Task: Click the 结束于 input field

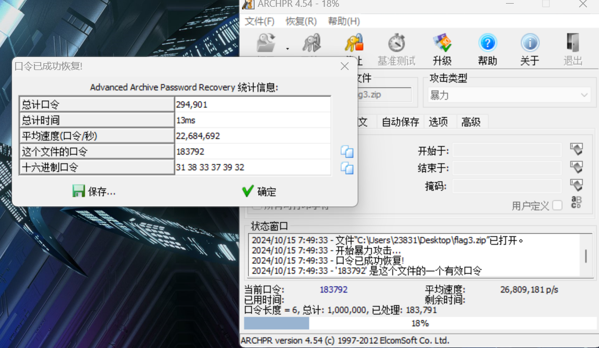Action: click(508, 168)
